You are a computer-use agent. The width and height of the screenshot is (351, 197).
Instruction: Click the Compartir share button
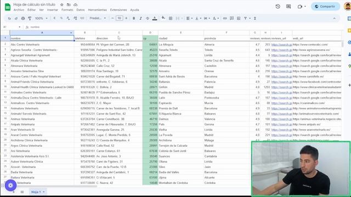[325, 7]
